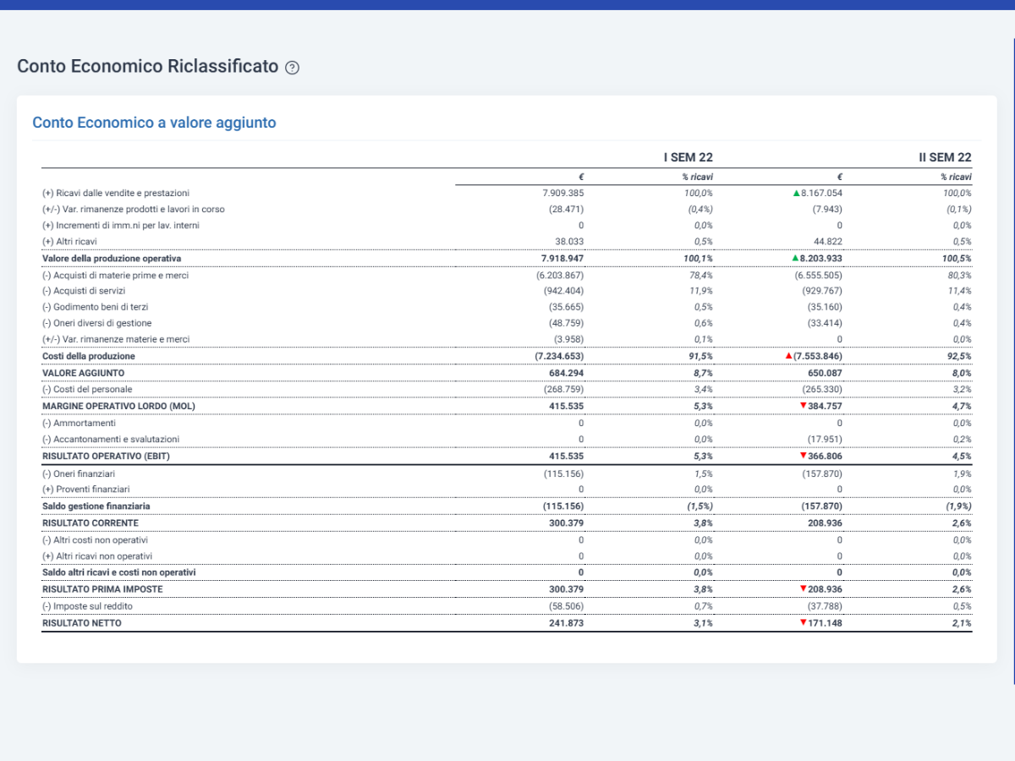
Task: Click red down arrow beside 171.148
Action: pyautogui.click(x=803, y=622)
